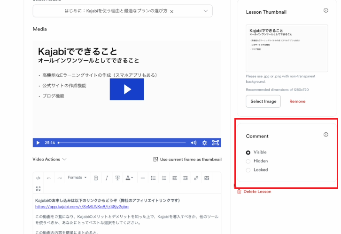Select the Visible comment option
The image size is (341, 234).
[248, 153]
